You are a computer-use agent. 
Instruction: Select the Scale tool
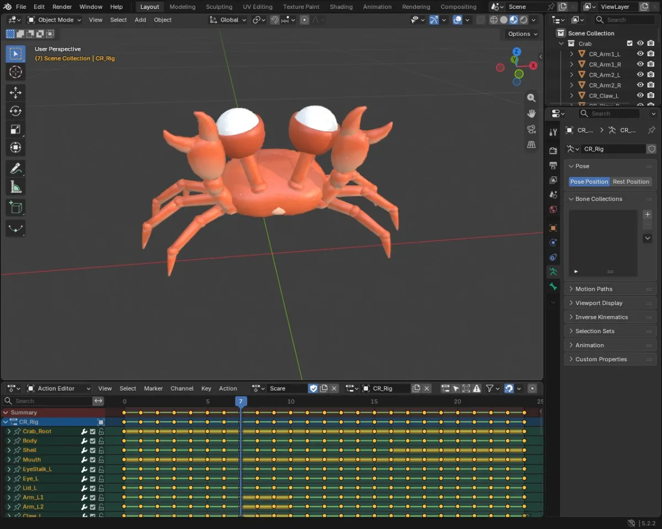click(15, 130)
